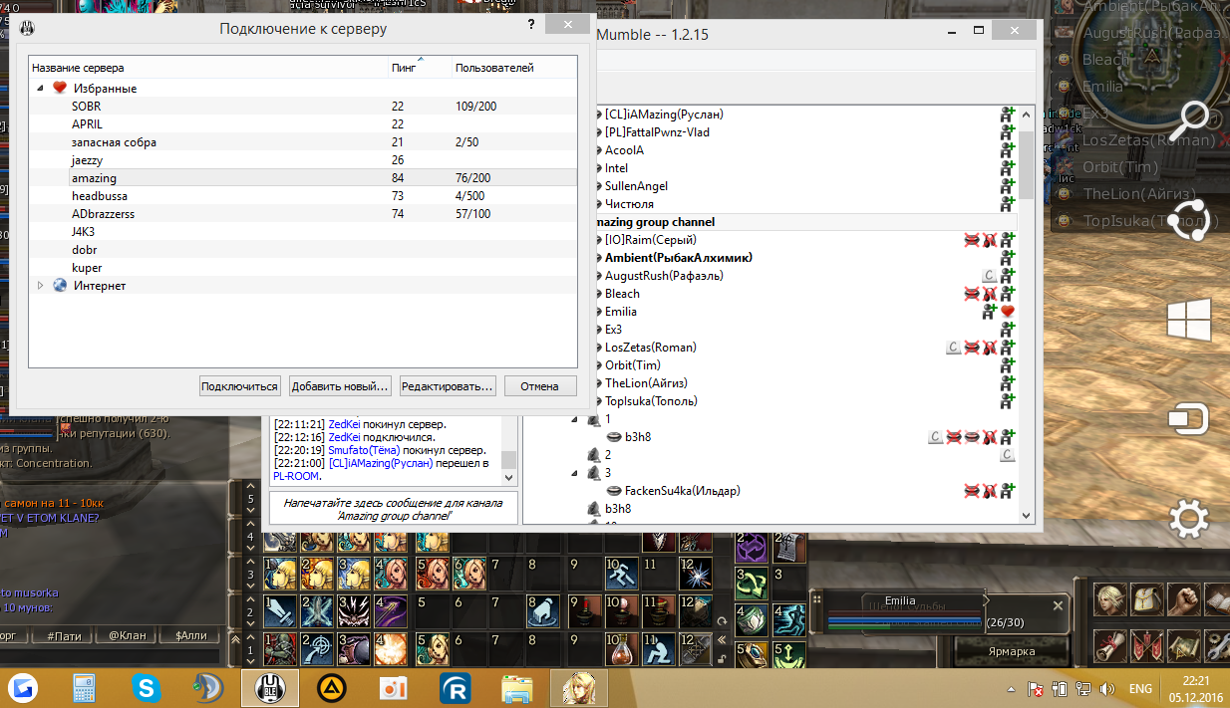1230x708 pixels.
Task: Cancel the dialog with Отмена
Action: pos(539,386)
